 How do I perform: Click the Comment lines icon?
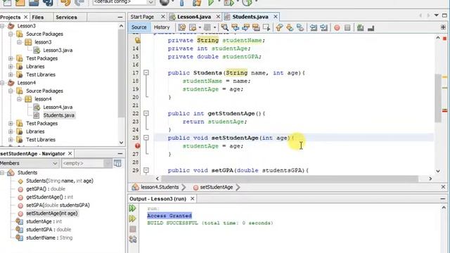click(361, 27)
